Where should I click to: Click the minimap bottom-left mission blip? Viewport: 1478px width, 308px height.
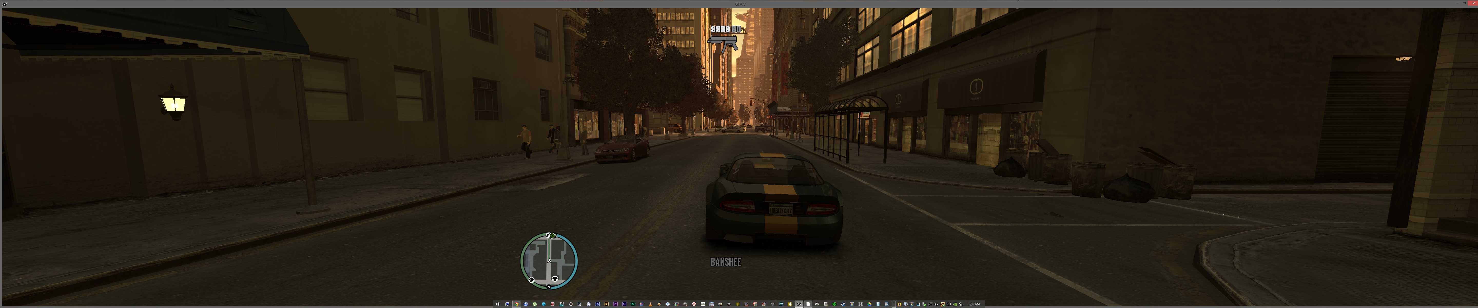(x=531, y=280)
